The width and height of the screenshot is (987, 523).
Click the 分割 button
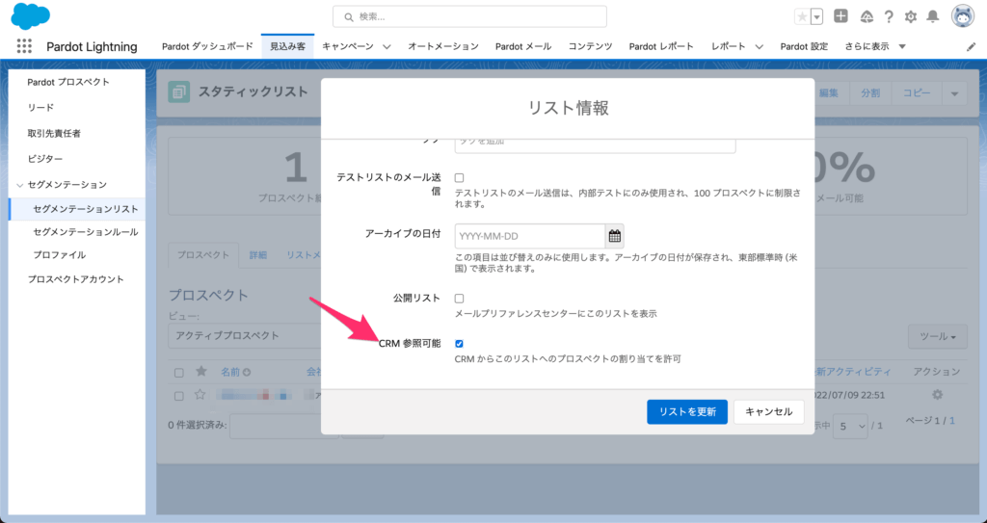[x=870, y=93]
